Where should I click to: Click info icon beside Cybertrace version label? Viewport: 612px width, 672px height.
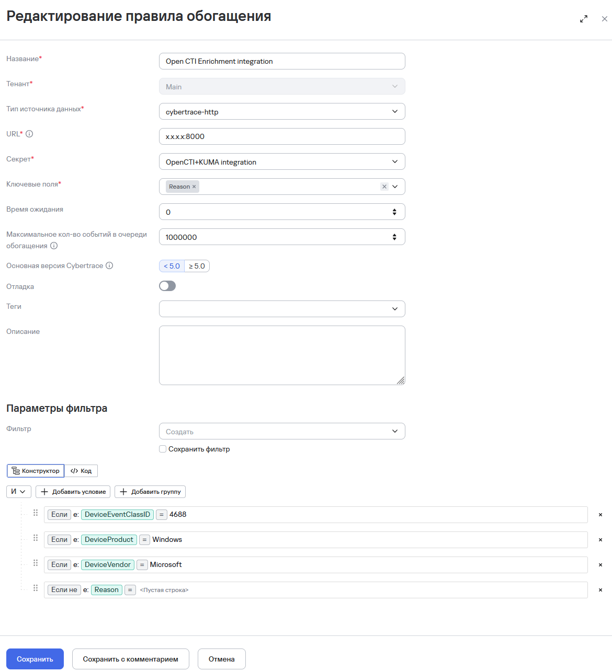coord(109,265)
